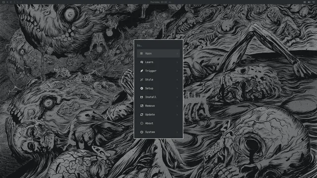317x178 pixels.
Task: Expand the Style submenu chevron
Action: pyautogui.click(x=177, y=80)
